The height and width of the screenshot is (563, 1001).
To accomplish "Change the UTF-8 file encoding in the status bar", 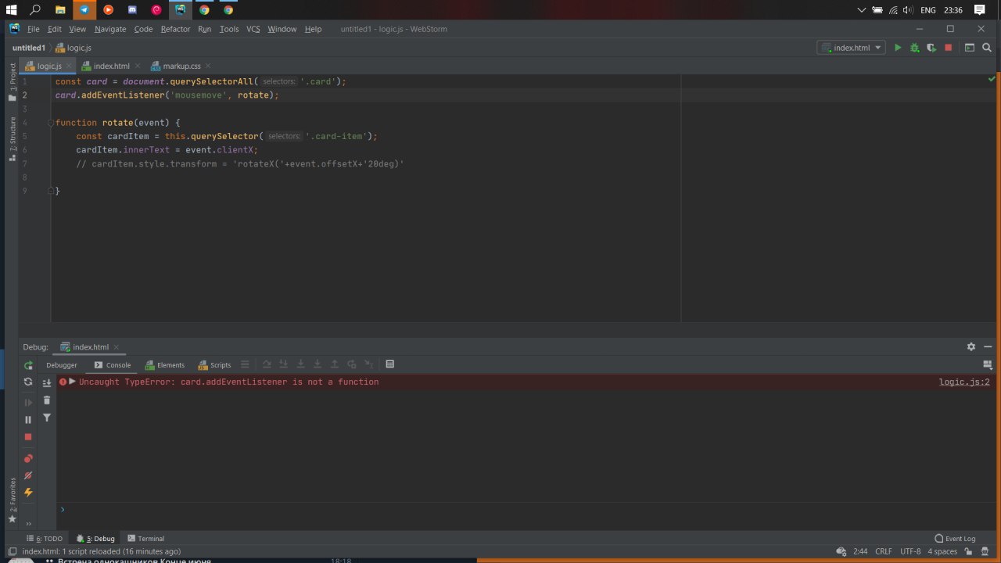I will 910,551.
